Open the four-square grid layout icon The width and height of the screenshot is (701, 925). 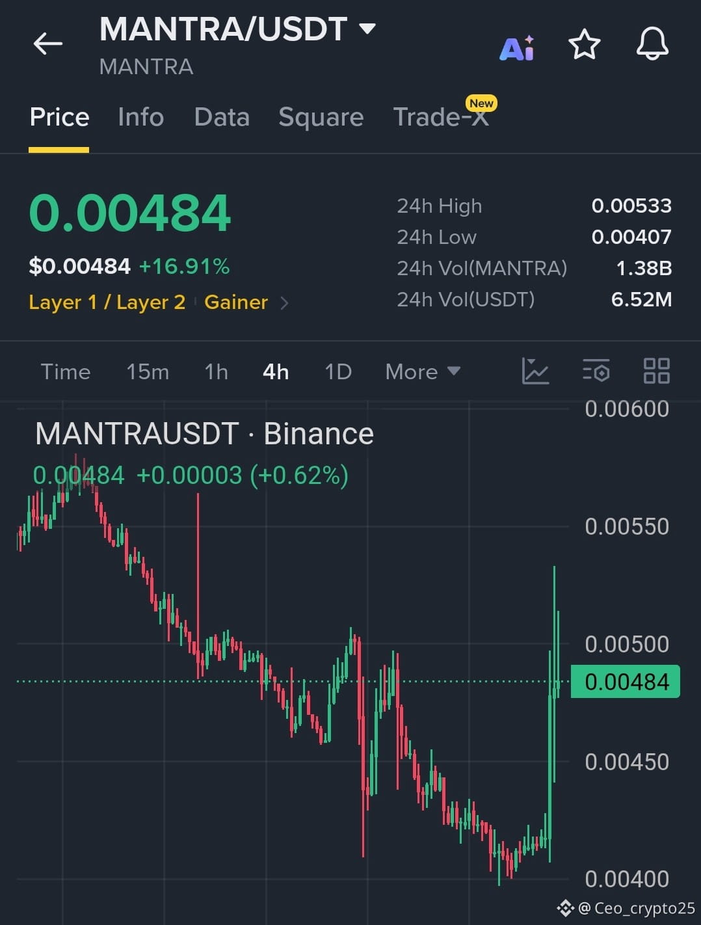point(656,371)
